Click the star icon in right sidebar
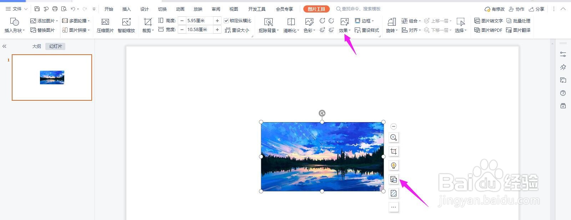The width and height of the screenshot is (571, 220). coord(563,67)
